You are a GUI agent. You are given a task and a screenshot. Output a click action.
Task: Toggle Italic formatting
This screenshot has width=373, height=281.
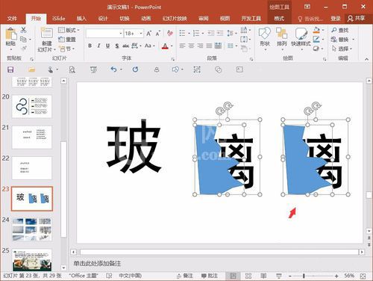(98, 46)
